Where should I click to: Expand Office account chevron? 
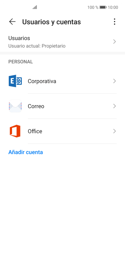pyautogui.click(x=114, y=131)
